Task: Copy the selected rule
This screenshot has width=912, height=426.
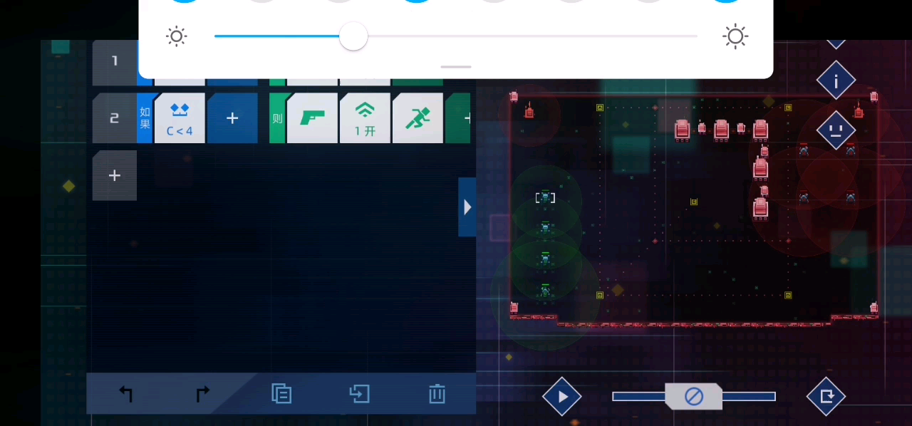Action: (x=281, y=393)
